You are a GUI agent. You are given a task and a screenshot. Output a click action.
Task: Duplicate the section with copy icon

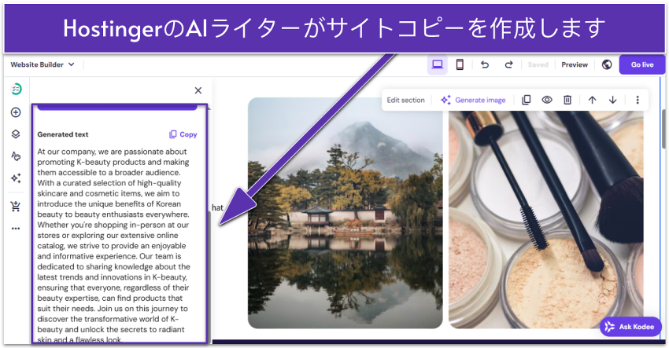click(x=527, y=100)
